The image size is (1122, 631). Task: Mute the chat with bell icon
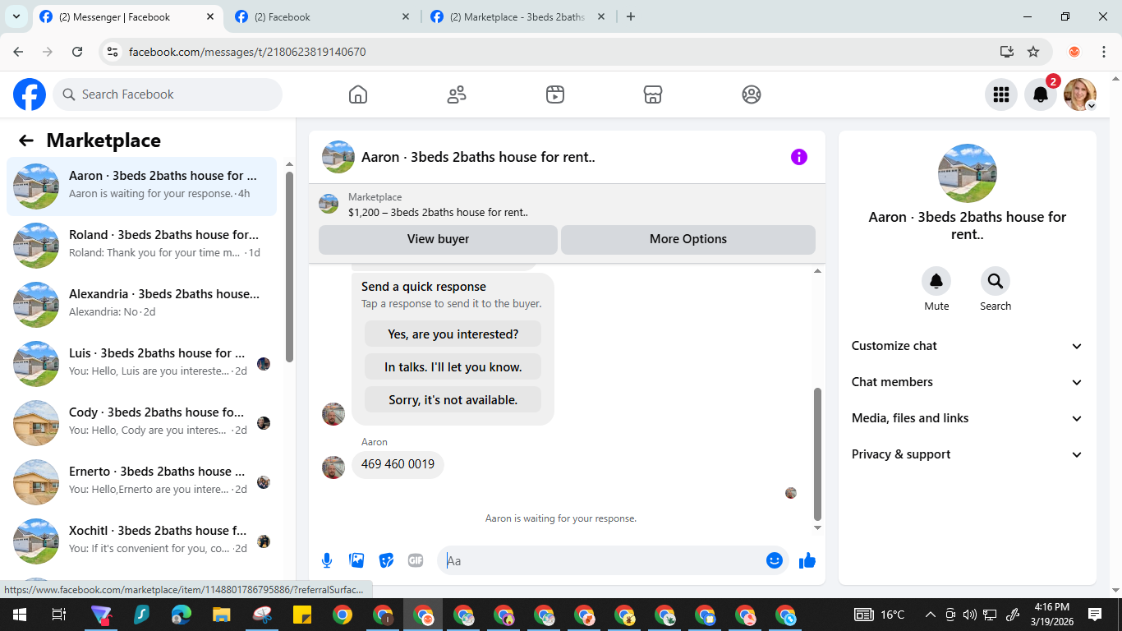click(936, 282)
